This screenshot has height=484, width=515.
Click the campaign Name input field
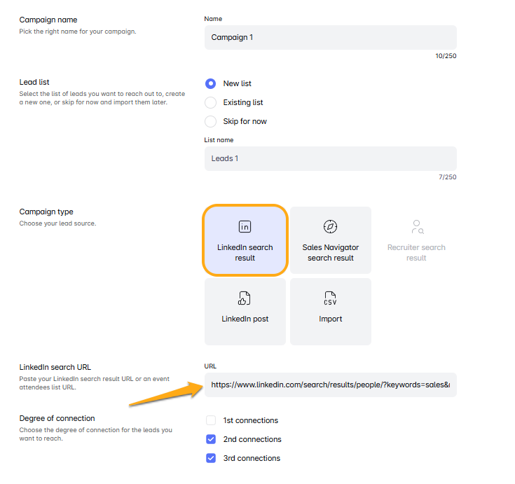coord(330,37)
